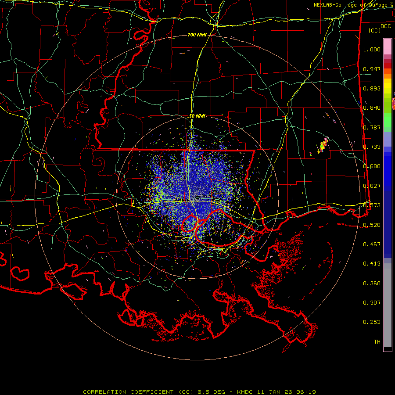
Task: Click the 0.307 color scale value
Action: (x=372, y=303)
